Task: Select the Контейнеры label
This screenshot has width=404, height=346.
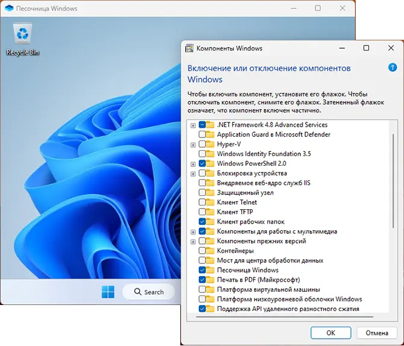Action: pyautogui.click(x=235, y=251)
